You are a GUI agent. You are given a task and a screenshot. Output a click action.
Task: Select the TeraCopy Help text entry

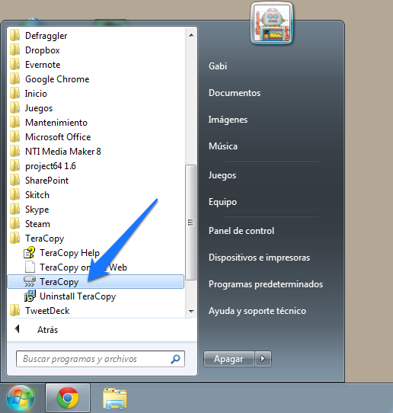pos(69,252)
